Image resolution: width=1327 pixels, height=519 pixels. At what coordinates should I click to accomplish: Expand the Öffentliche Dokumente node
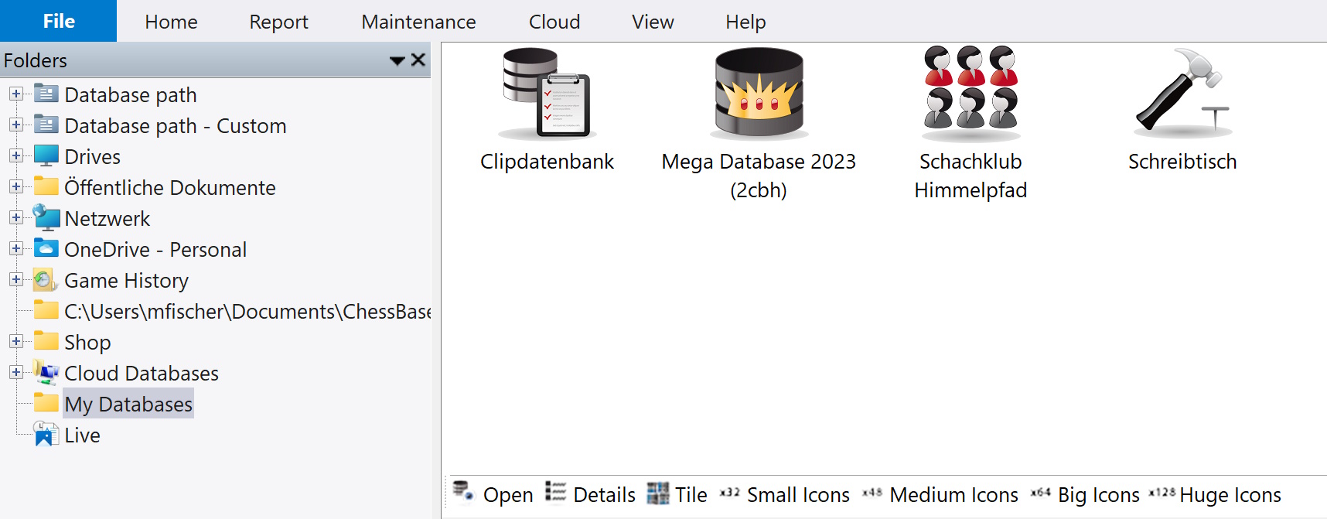pos(15,186)
